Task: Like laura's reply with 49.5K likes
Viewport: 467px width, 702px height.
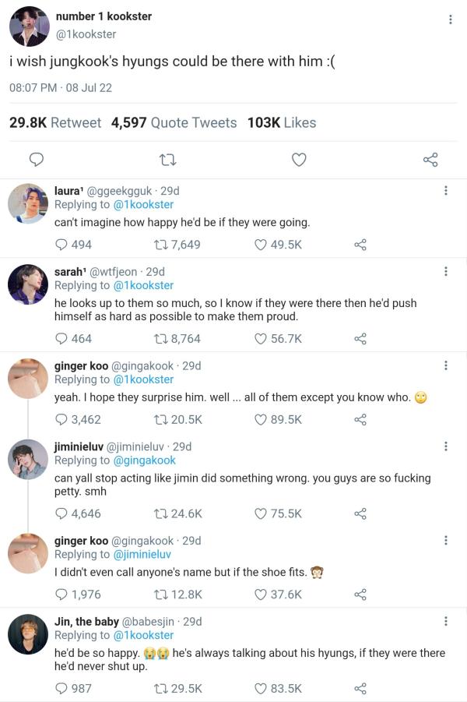Action: 262,245
